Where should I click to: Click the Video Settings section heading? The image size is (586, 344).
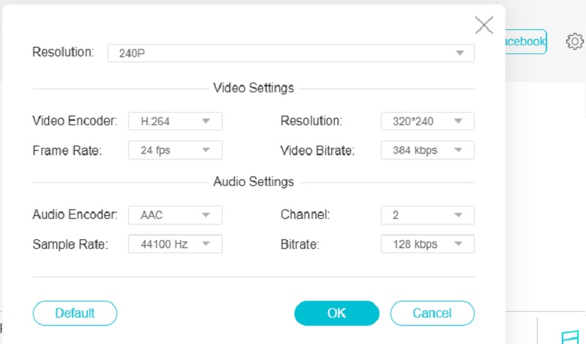[253, 88]
